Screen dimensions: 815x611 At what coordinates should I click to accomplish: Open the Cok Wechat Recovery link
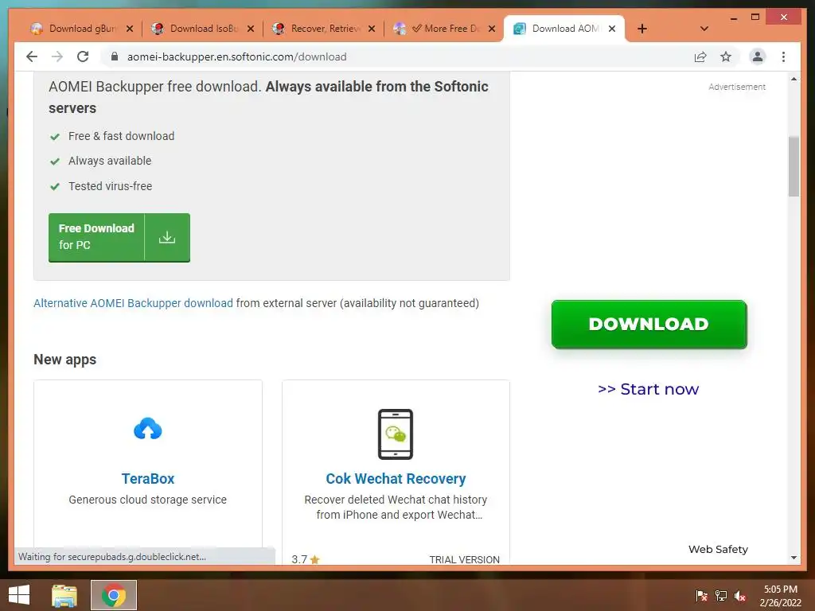coord(396,478)
